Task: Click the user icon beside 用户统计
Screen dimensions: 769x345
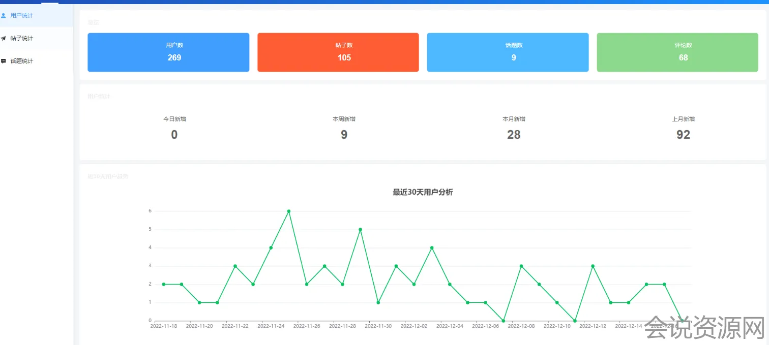Action: pyautogui.click(x=4, y=16)
